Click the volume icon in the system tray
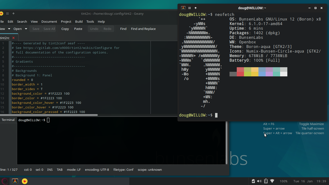Viewport: 329px width, 185px height. point(259,181)
